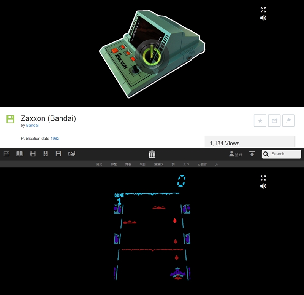Open the 1982 publication date link
This screenshot has height=295, width=304.
[55, 139]
